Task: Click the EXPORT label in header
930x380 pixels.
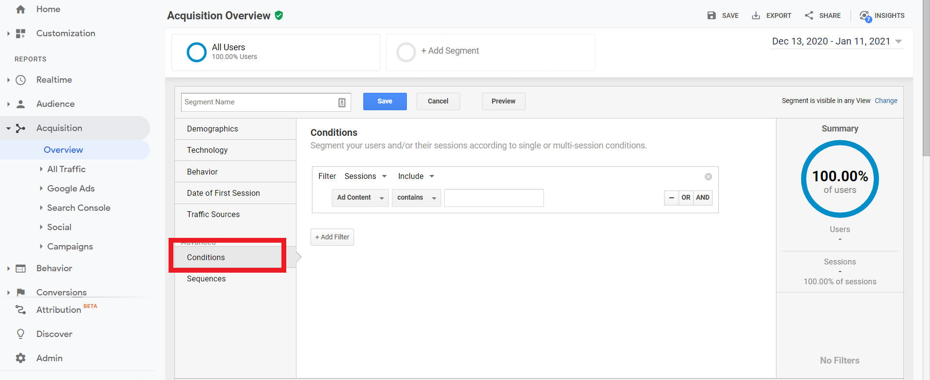Action: click(779, 15)
